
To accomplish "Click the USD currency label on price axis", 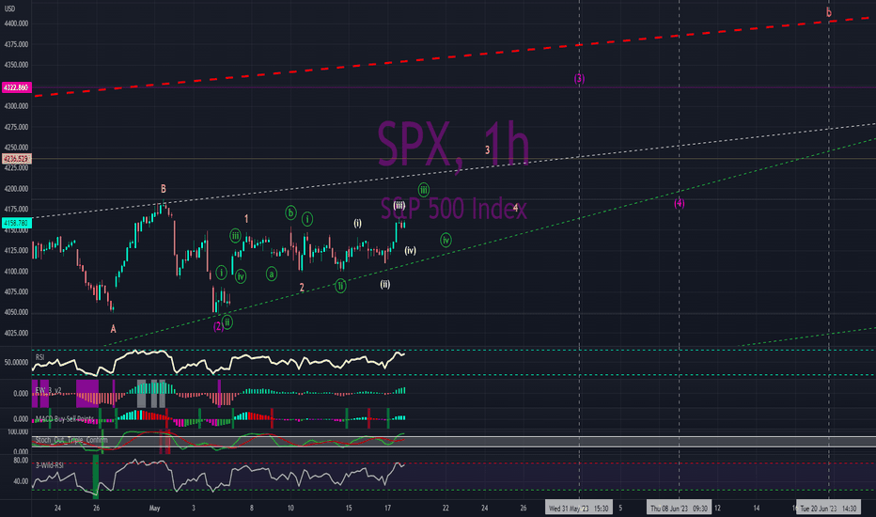I will pyautogui.click(x=10, y=8).
